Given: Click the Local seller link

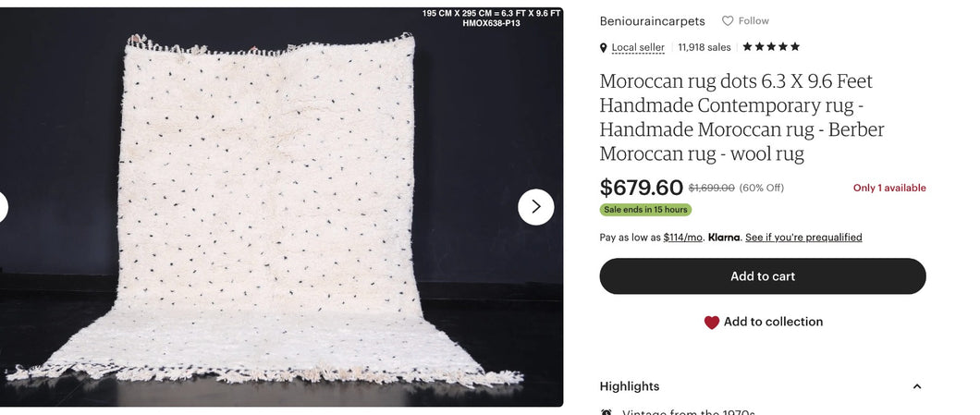Looking at the screenshot, I should coord(638,48).
